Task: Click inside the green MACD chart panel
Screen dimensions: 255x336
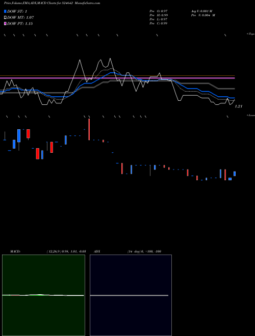Action: (x=43, y=295)
